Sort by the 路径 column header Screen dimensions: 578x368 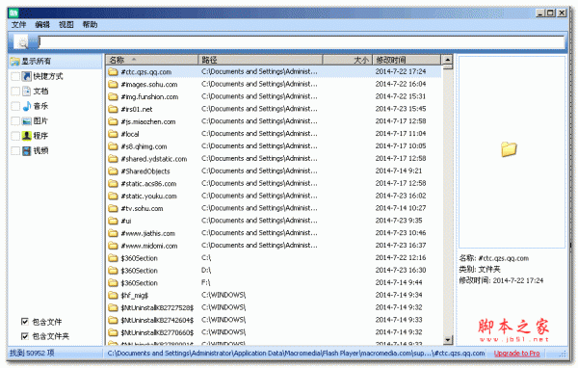(x=260, y=60)
